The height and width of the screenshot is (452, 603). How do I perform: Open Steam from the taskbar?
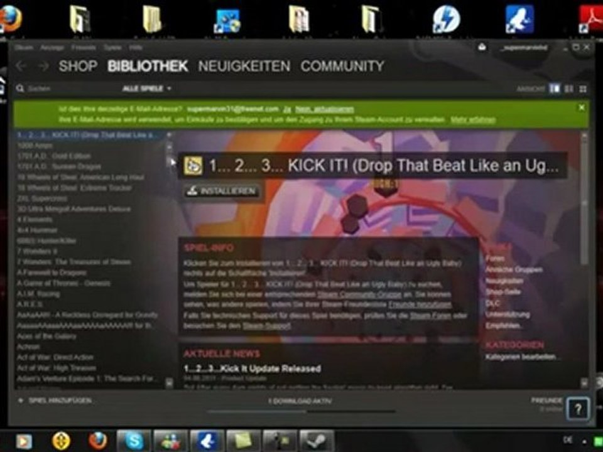[x=317, y=441]
